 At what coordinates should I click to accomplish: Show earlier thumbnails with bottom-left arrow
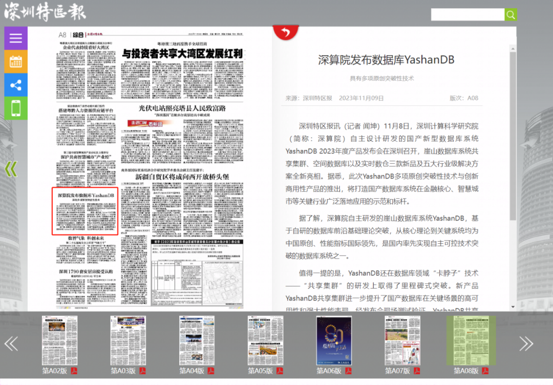click(11, 344)
